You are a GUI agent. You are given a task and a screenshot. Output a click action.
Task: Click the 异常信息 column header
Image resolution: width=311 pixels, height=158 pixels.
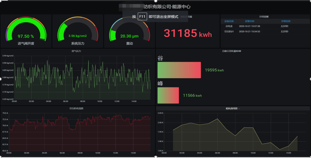(x=286, y=21)
